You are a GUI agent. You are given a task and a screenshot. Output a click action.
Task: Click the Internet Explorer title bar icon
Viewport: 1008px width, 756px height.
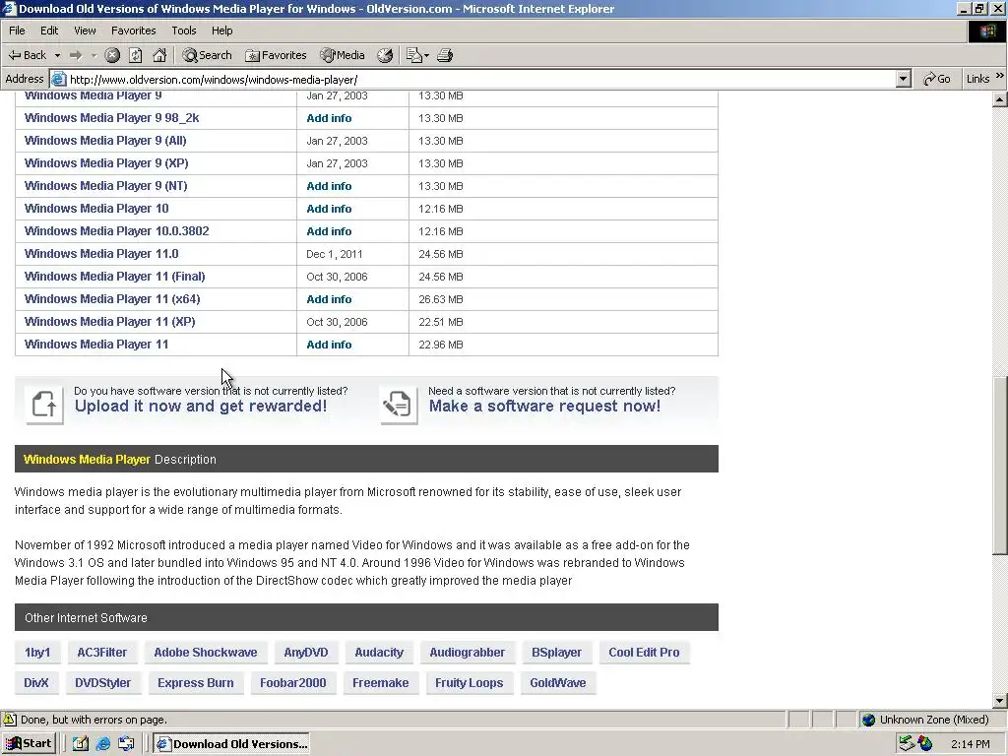click(x=9, y=8)
